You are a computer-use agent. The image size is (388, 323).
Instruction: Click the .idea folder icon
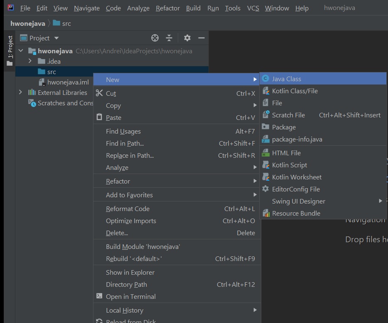pyautogui.click(x=41, y=61)
